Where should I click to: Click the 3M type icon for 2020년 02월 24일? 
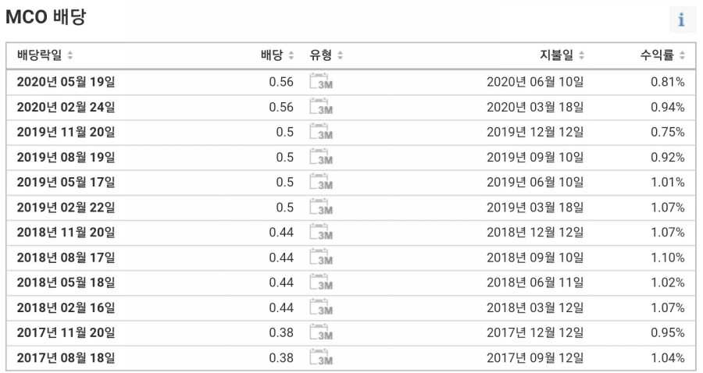click(x=321, y=107)
